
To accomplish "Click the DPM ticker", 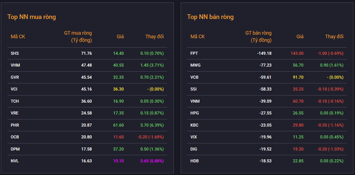I will (x=15, y=149).
